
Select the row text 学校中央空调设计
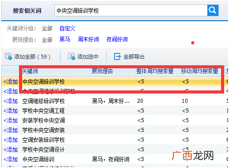click(44, 149)
